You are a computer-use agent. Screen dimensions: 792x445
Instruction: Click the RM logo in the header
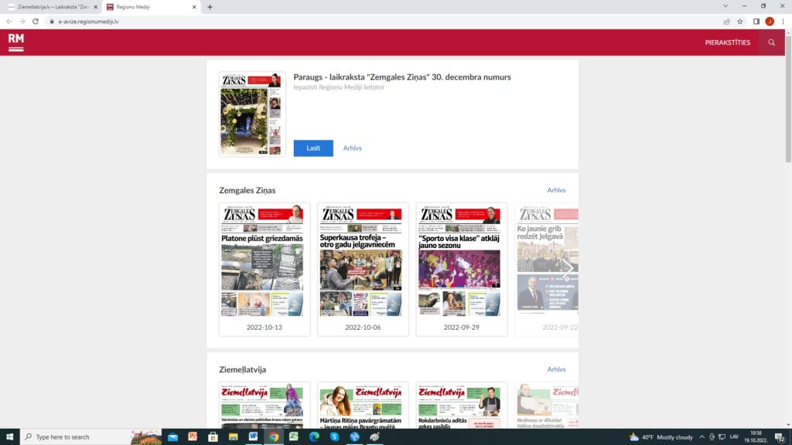coord(15,42)
